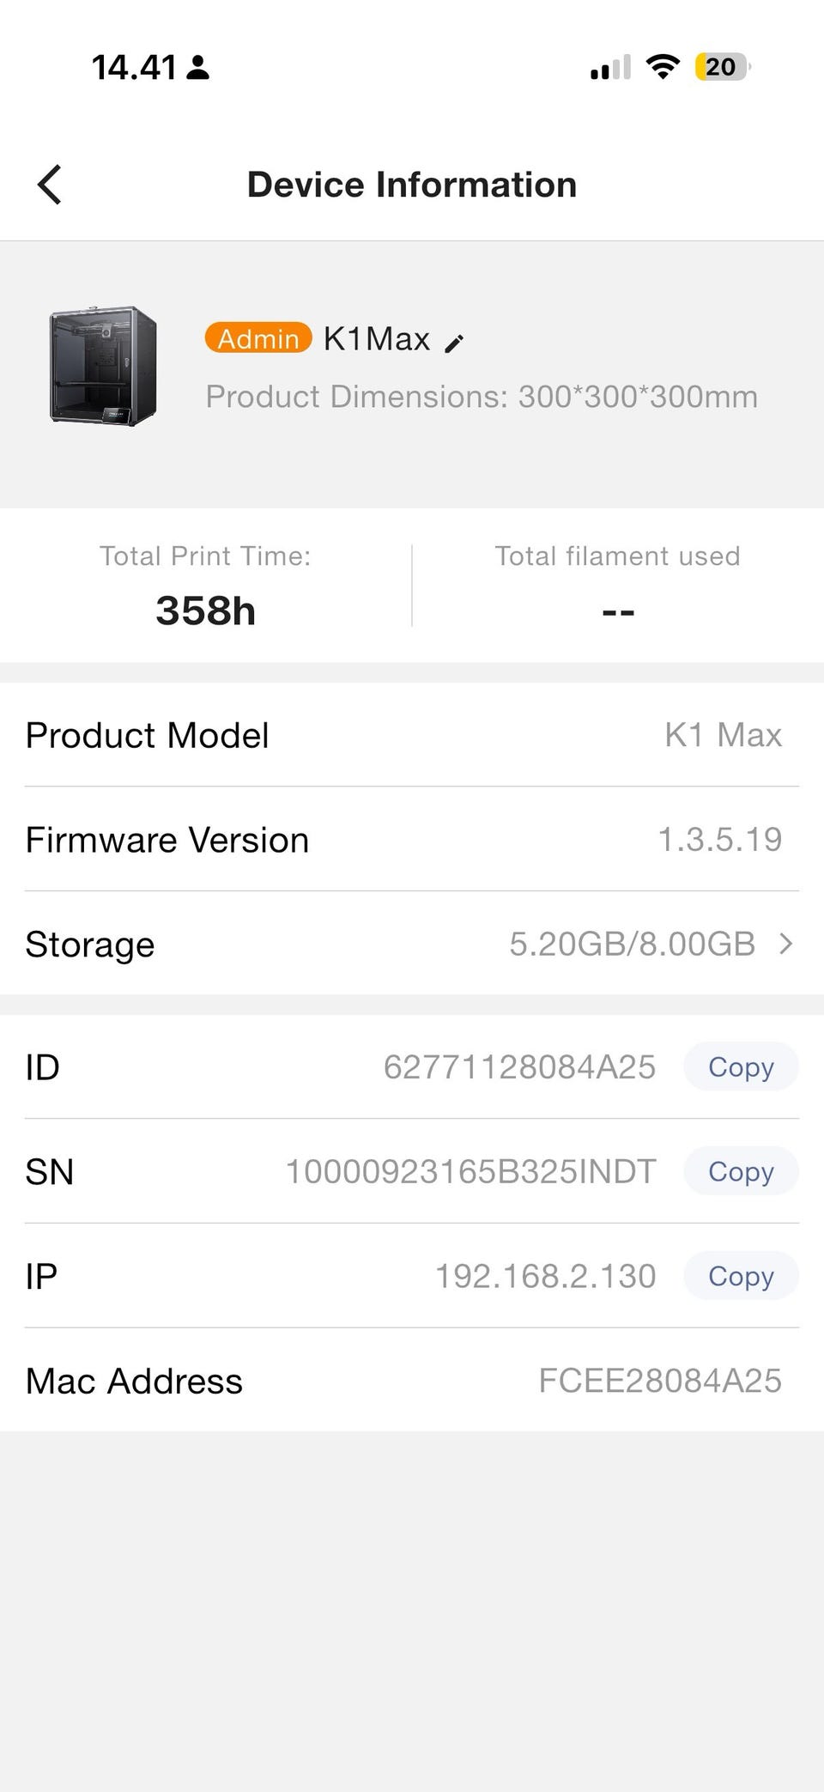The width and height of the screenshot is (824, 1792).
Task: Tap the Wi-Fi status icon
Action: tap(662, 66)
